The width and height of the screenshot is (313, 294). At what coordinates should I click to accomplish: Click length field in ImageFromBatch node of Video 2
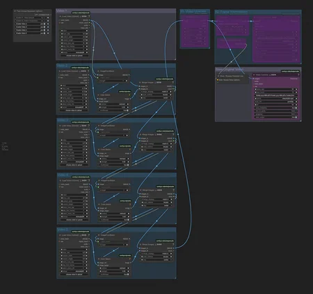coord(113,81)
